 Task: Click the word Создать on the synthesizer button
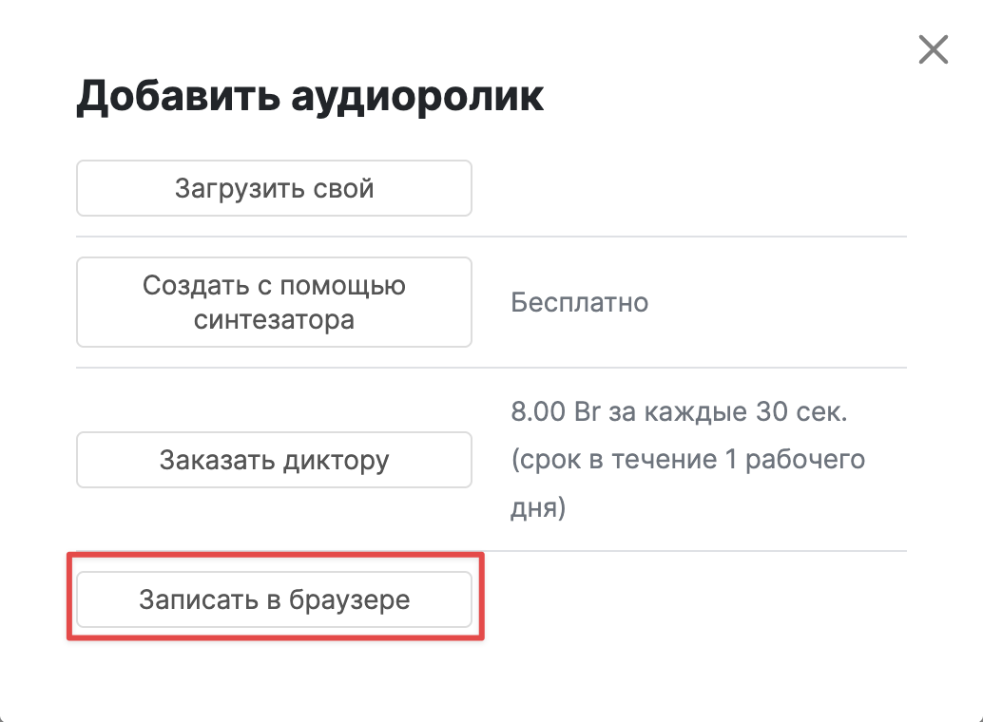click(196, 286)
